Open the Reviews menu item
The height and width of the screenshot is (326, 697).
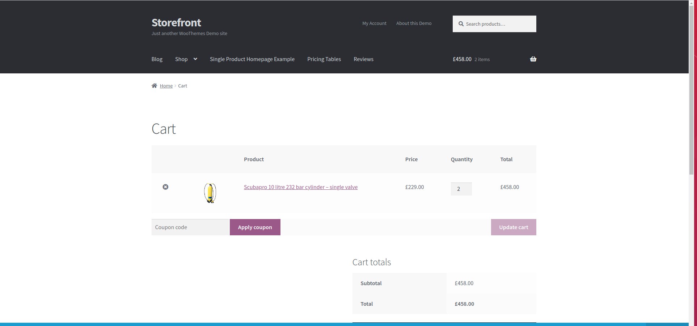pos(363,59)
